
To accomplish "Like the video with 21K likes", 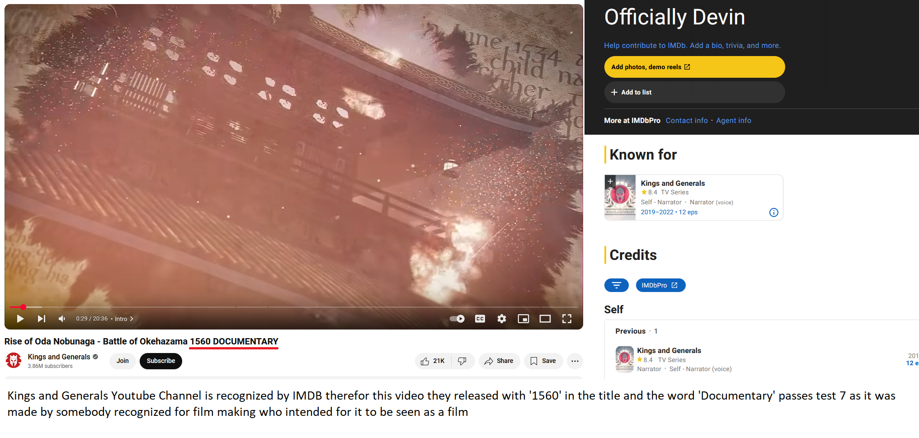I will (x=433, y=361).
